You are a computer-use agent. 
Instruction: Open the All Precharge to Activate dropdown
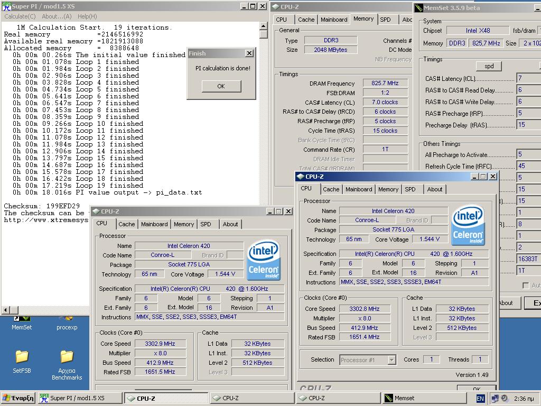(528, 154)
